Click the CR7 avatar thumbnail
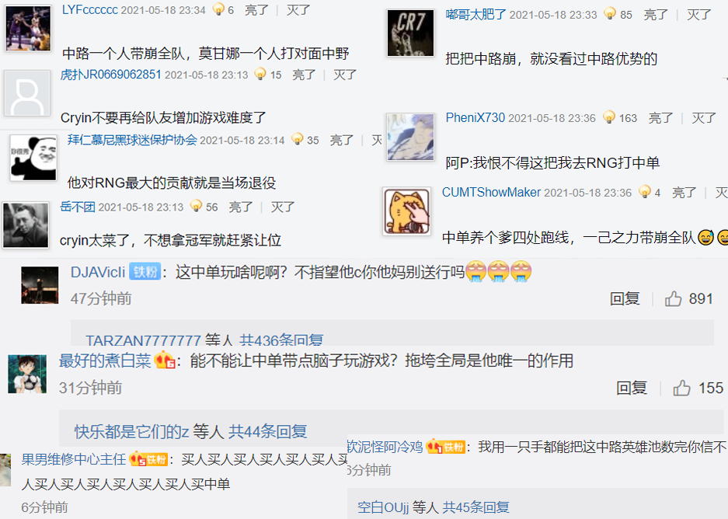This screenshot has width=728, height=519. point(410,33)
